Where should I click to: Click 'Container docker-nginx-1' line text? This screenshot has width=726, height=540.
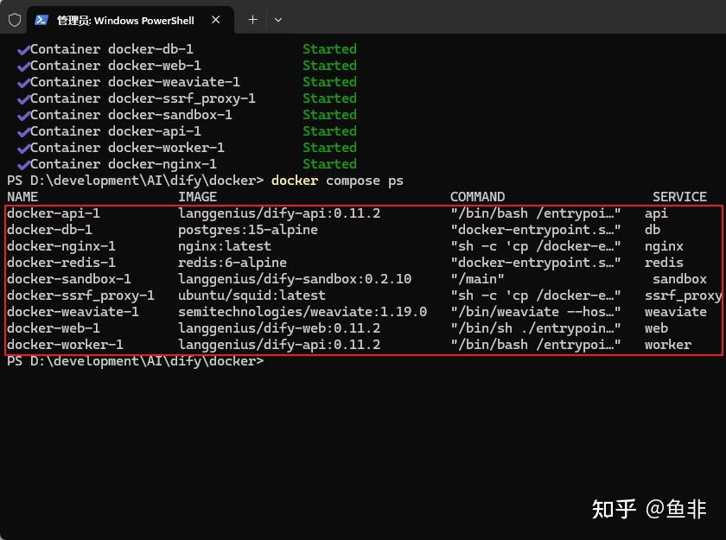123,164
